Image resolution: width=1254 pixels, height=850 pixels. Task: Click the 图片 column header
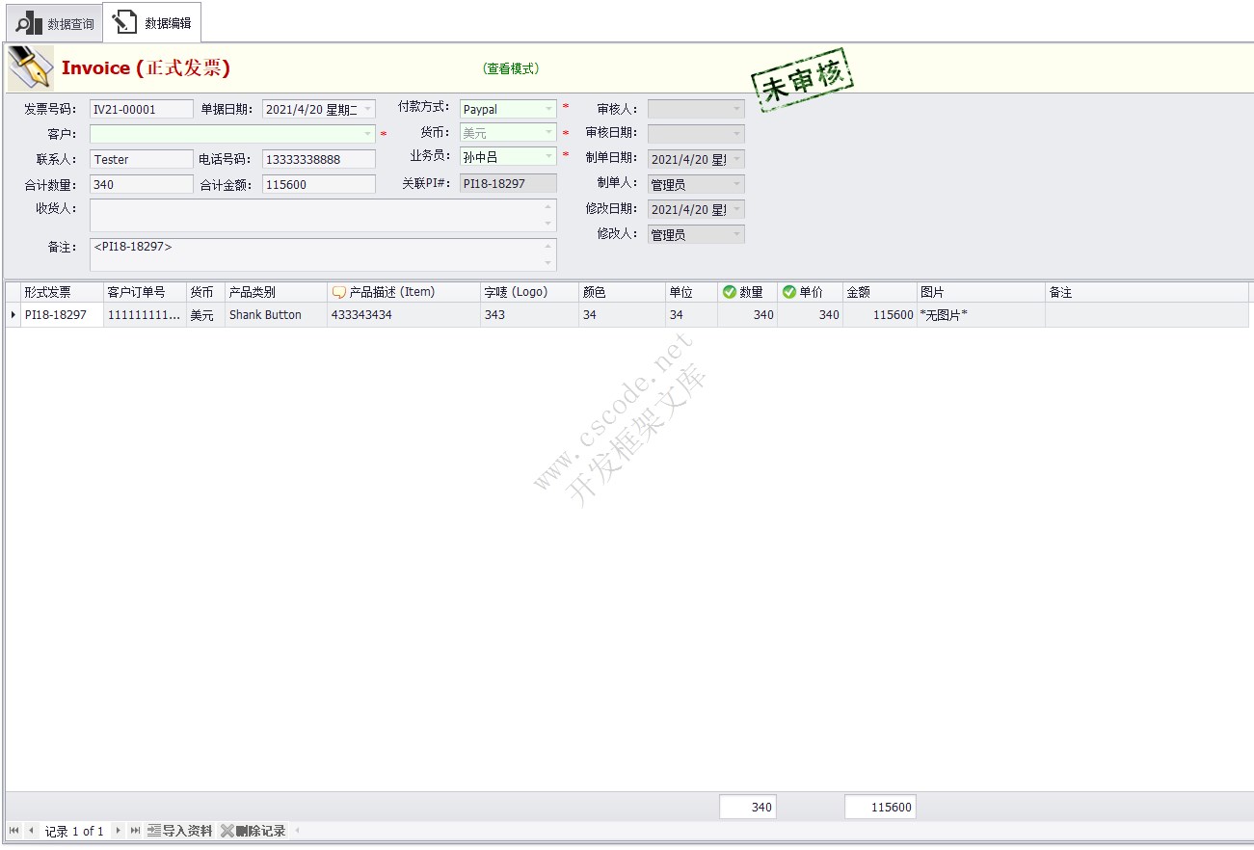(980, 292)
